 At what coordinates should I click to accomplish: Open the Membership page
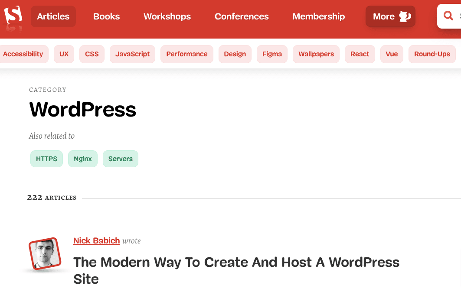(318, 16)
